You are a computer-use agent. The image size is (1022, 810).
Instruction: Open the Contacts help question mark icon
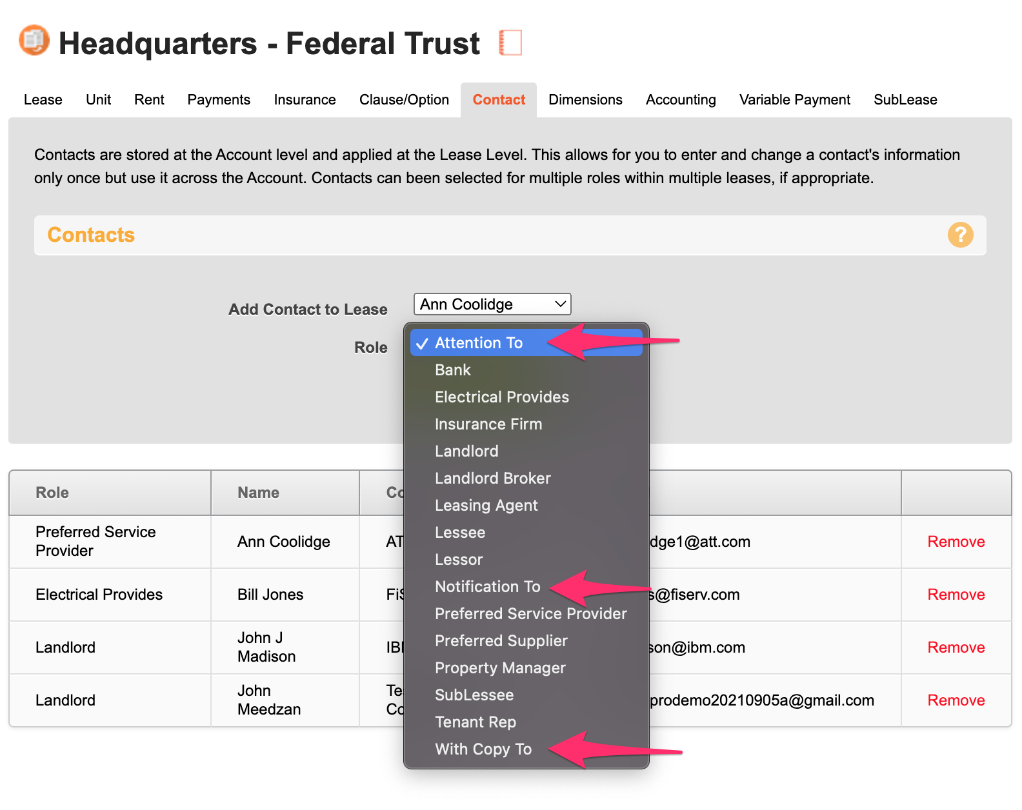pos(960,235)
